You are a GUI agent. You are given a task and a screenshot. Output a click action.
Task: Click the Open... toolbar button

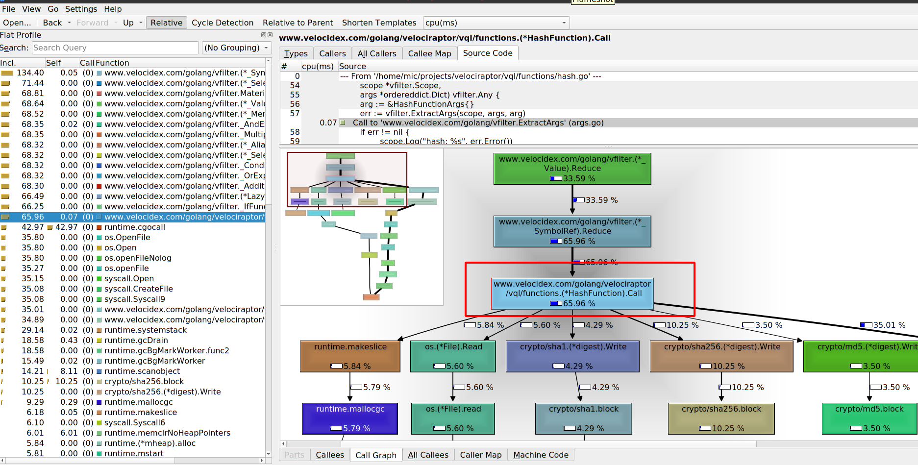pos(17,23)
